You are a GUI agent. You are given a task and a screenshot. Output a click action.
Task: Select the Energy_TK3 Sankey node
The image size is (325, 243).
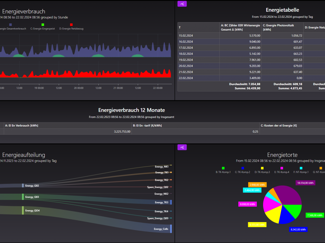tap(171, 202)
